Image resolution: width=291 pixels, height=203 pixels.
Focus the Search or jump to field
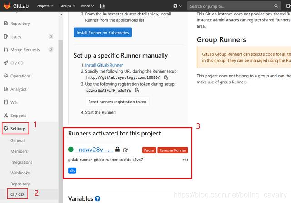point(234,6)
